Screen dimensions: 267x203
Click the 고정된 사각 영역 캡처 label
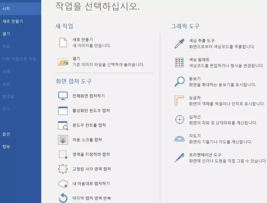[92, 169]
